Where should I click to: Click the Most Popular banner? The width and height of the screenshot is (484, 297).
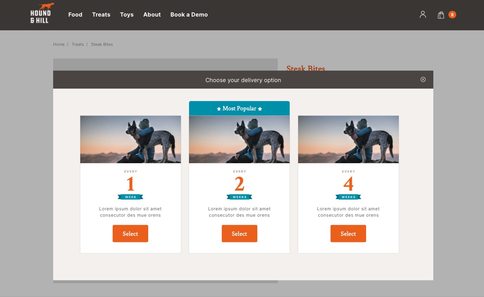(x=239, y=109)
